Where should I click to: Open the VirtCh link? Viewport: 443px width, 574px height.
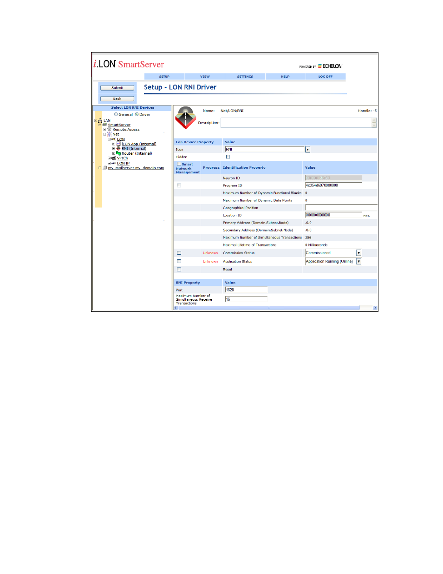point(123,158)
